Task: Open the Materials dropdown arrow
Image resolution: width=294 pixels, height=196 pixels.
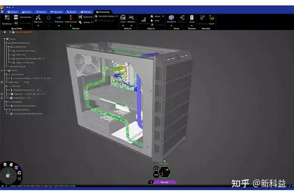Action: (x=38, y=26)
